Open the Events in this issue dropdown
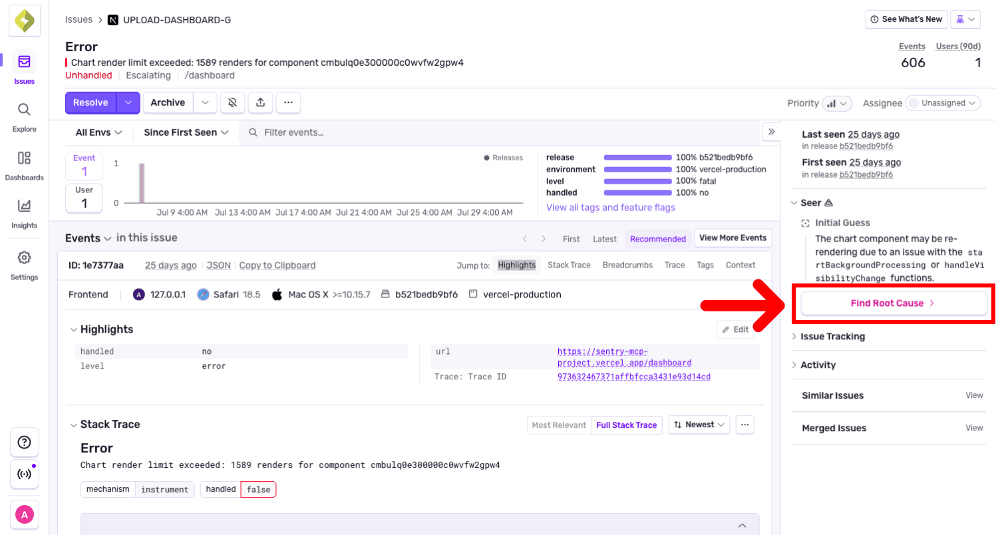996x535 pixels. [x=88, y=238]
